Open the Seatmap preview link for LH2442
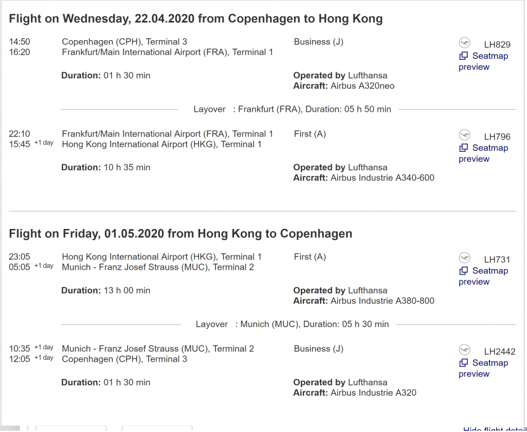527x432 pixels. click(489, 363)
